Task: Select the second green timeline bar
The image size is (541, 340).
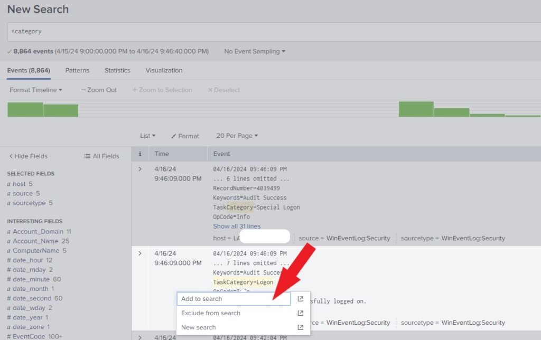Action: [x=61, y=111]
